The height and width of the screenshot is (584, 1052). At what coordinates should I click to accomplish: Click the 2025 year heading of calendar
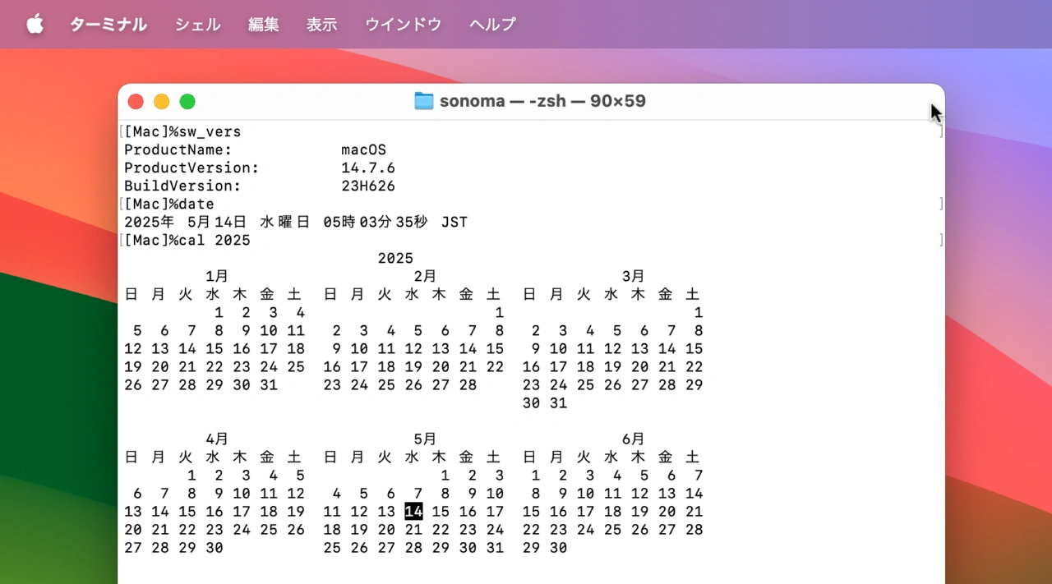(x=395, y=259)
